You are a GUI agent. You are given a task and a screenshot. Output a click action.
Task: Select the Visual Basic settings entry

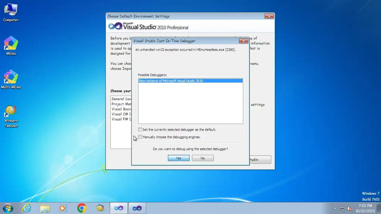[x=121, y=109]
